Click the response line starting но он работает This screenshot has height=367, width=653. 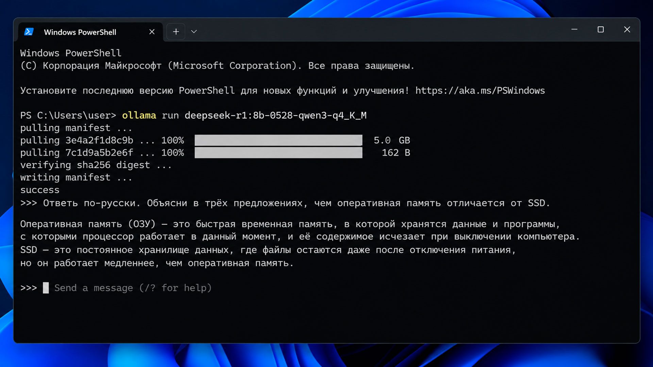coord(157,263)
